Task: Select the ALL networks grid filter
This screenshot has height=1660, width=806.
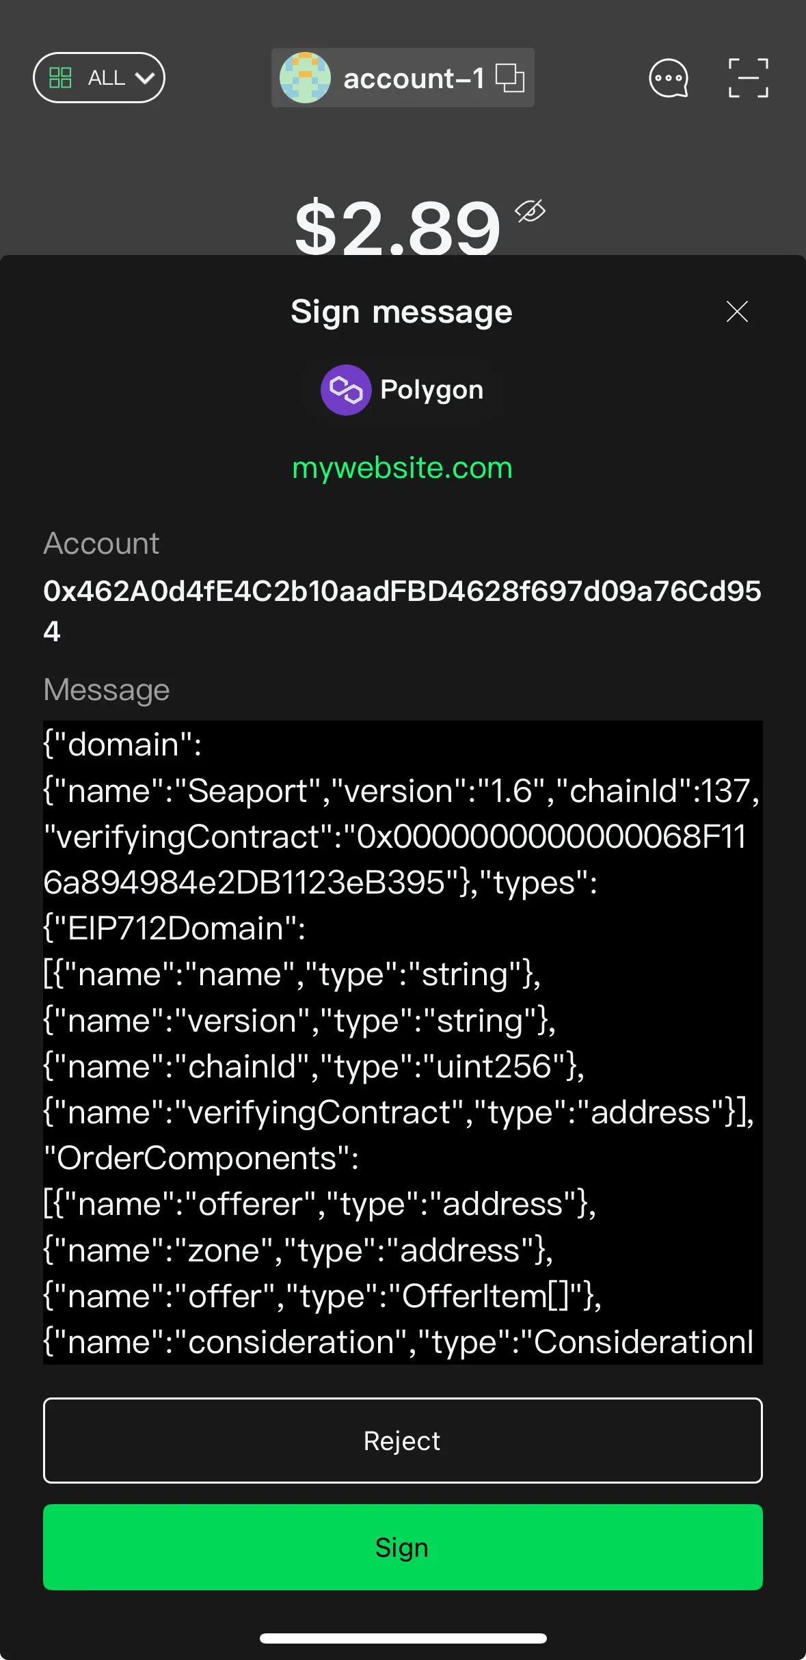Action: (98, 77)
